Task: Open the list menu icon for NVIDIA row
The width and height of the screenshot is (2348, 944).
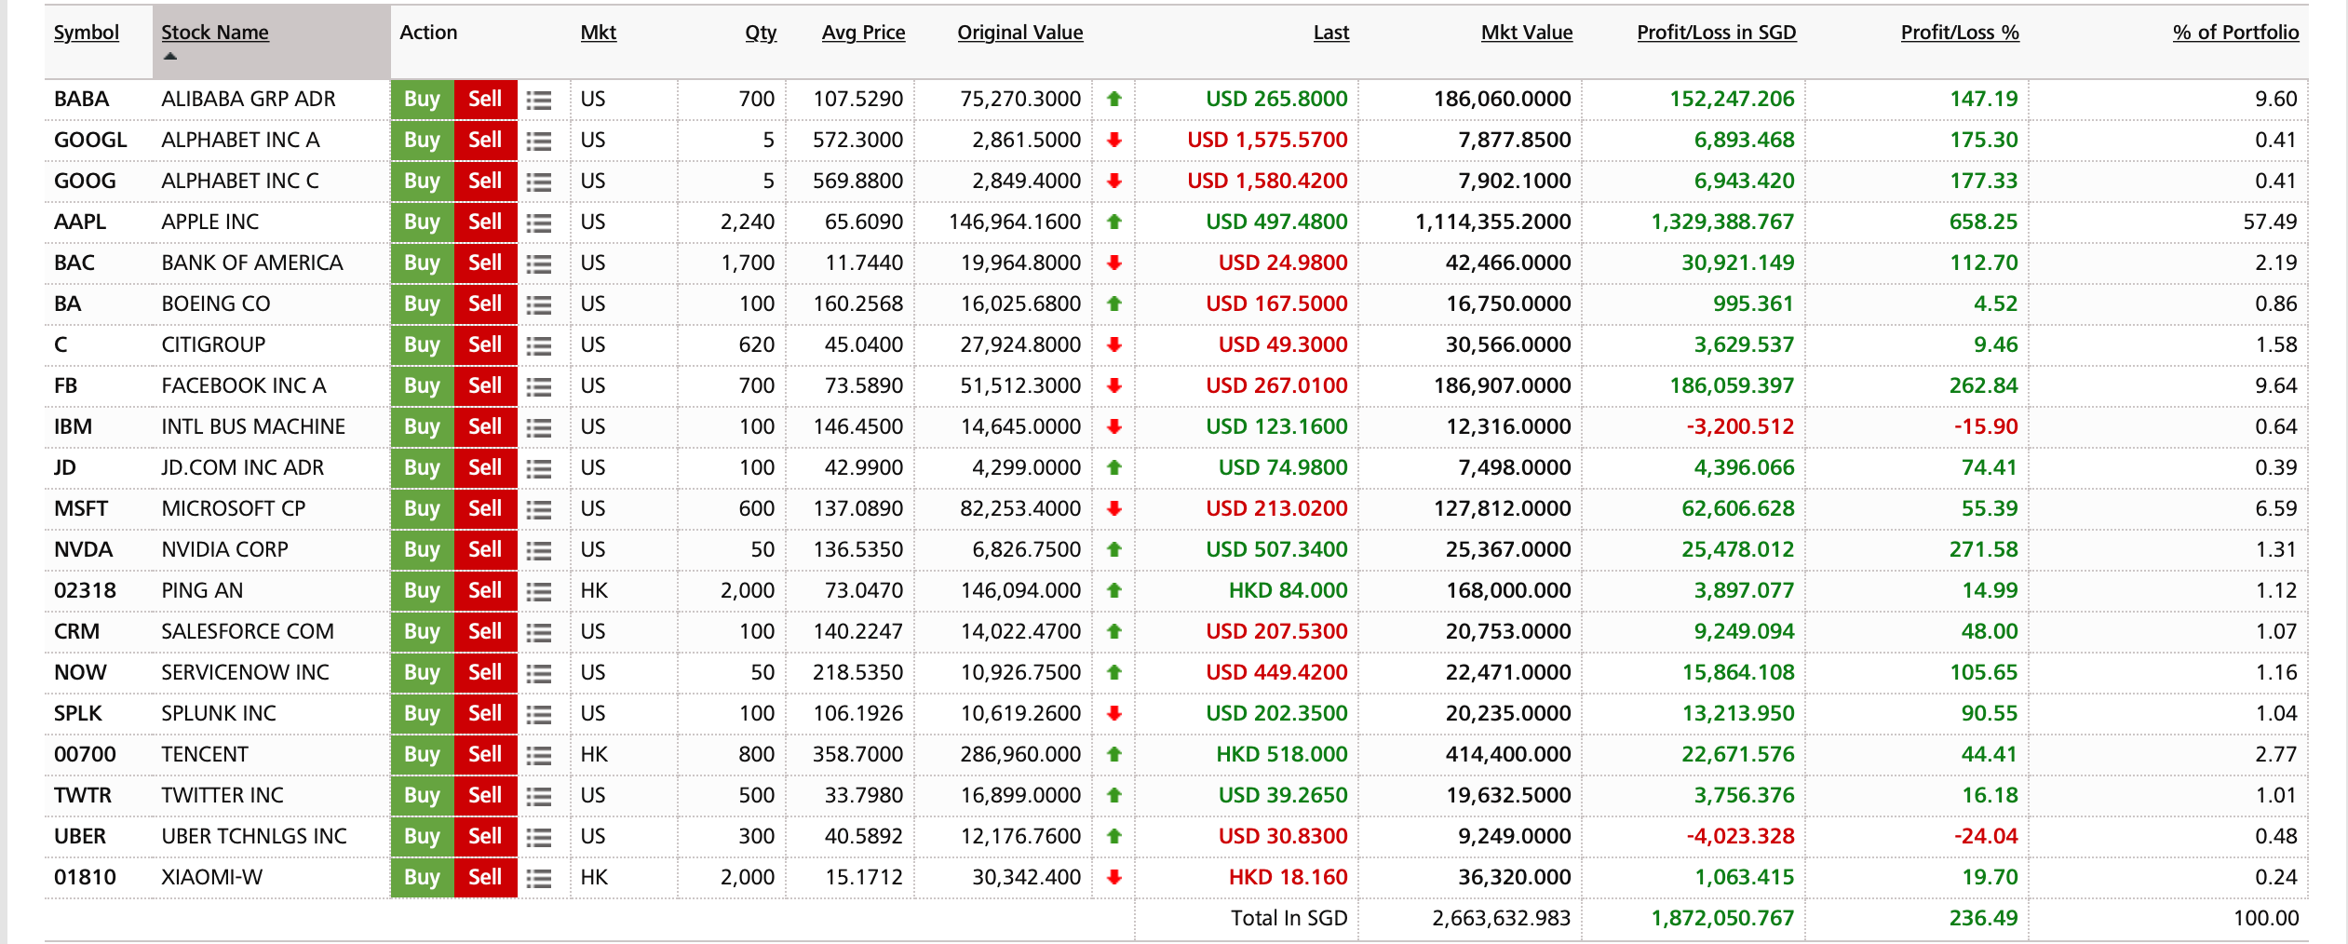Action: pyautogui.click(x=538, y=550)
